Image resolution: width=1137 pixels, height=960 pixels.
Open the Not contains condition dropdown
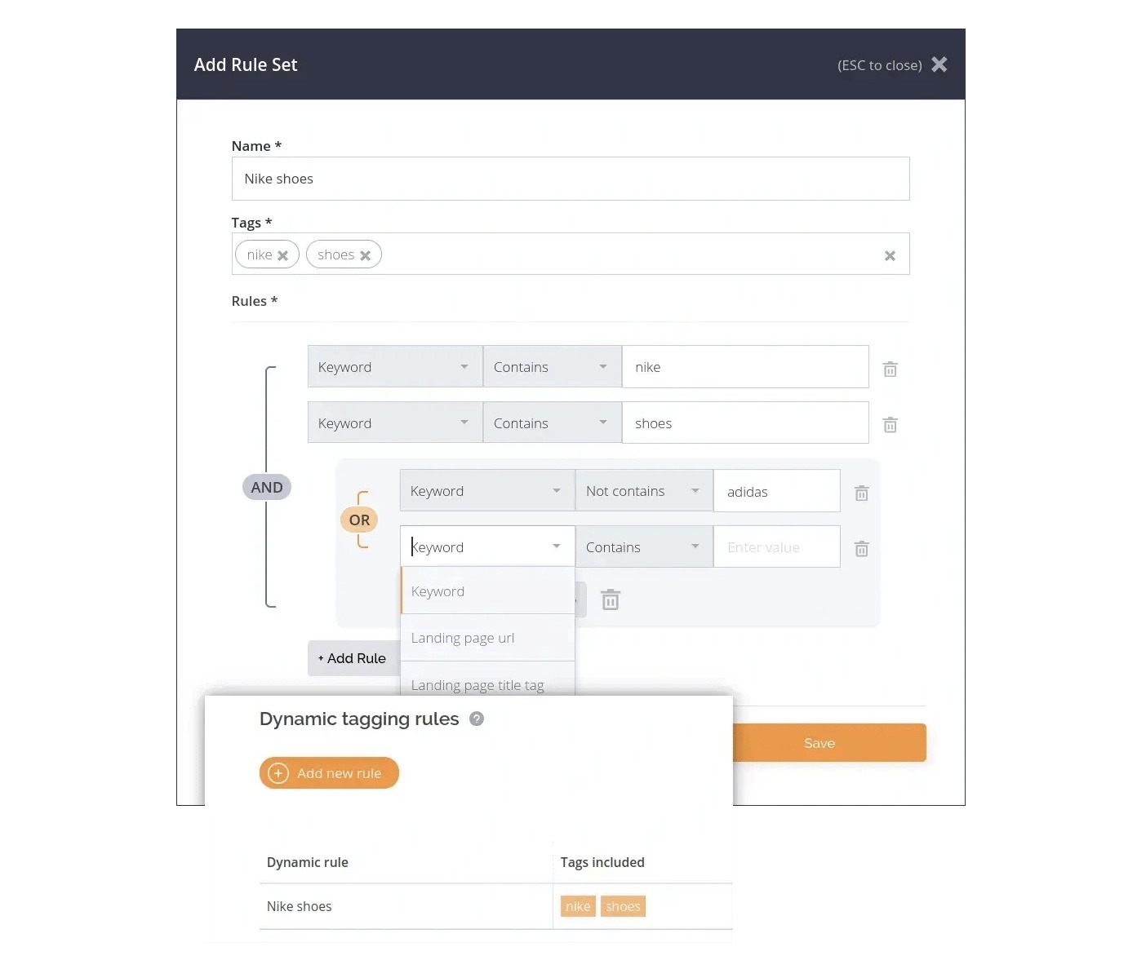[x=643, y=490]
